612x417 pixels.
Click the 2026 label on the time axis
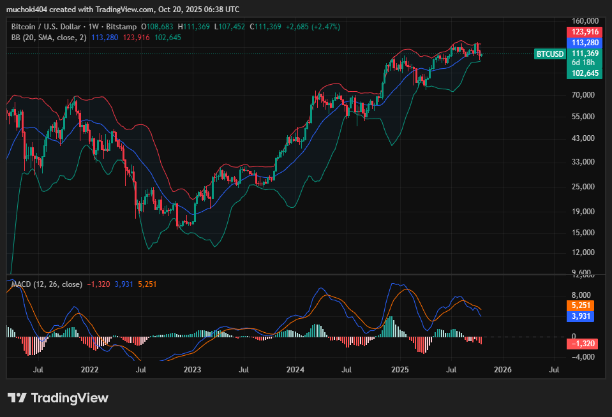click(x=503, y=369)
